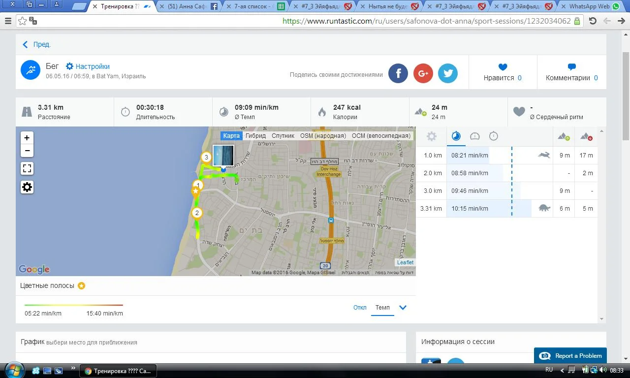The image size is (630, 378).
Task: Click the Twitter share icon
Action: [448, 73]
